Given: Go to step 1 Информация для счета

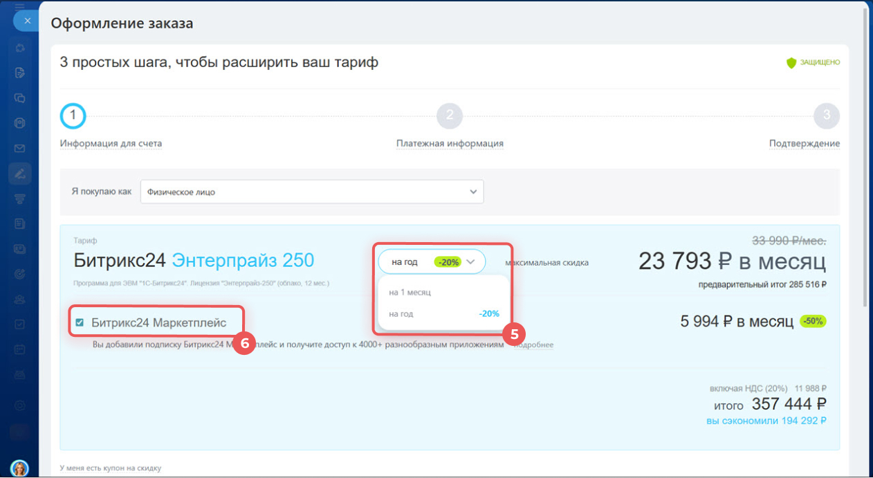Looking at the screenshot, I should point(73,117).
